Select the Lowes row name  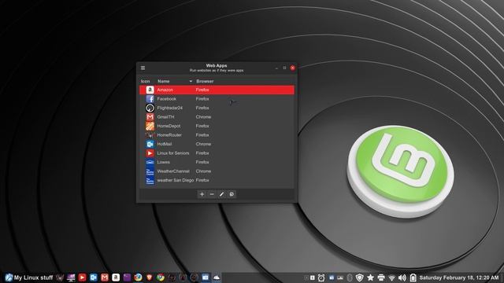pos(163,162)
